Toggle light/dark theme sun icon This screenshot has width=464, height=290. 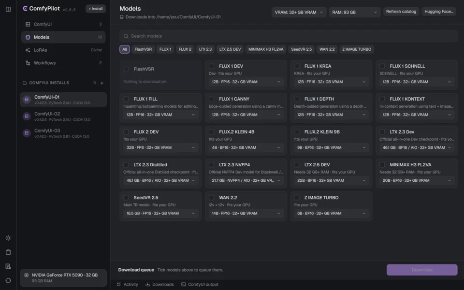[x=8, y=238]
